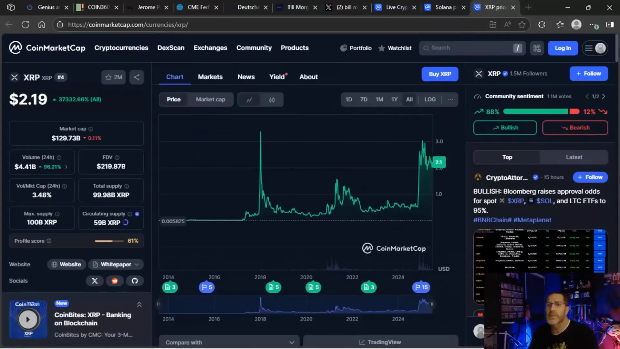The image size is (620, 349).
Task: Set chart range to All
Action: pos(409,100)
